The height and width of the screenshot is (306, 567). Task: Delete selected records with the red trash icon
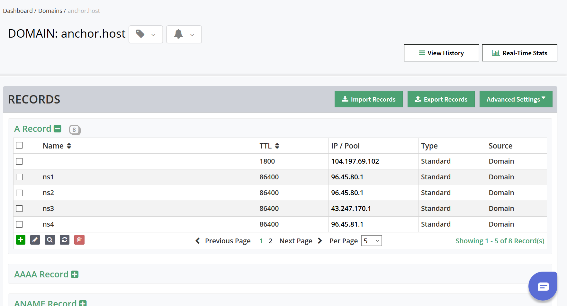[x=79, y=240]
